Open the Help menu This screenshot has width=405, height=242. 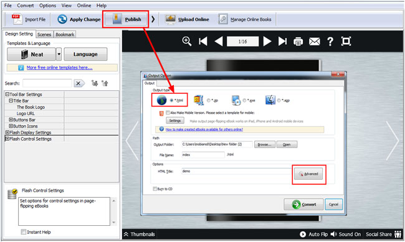102,6
